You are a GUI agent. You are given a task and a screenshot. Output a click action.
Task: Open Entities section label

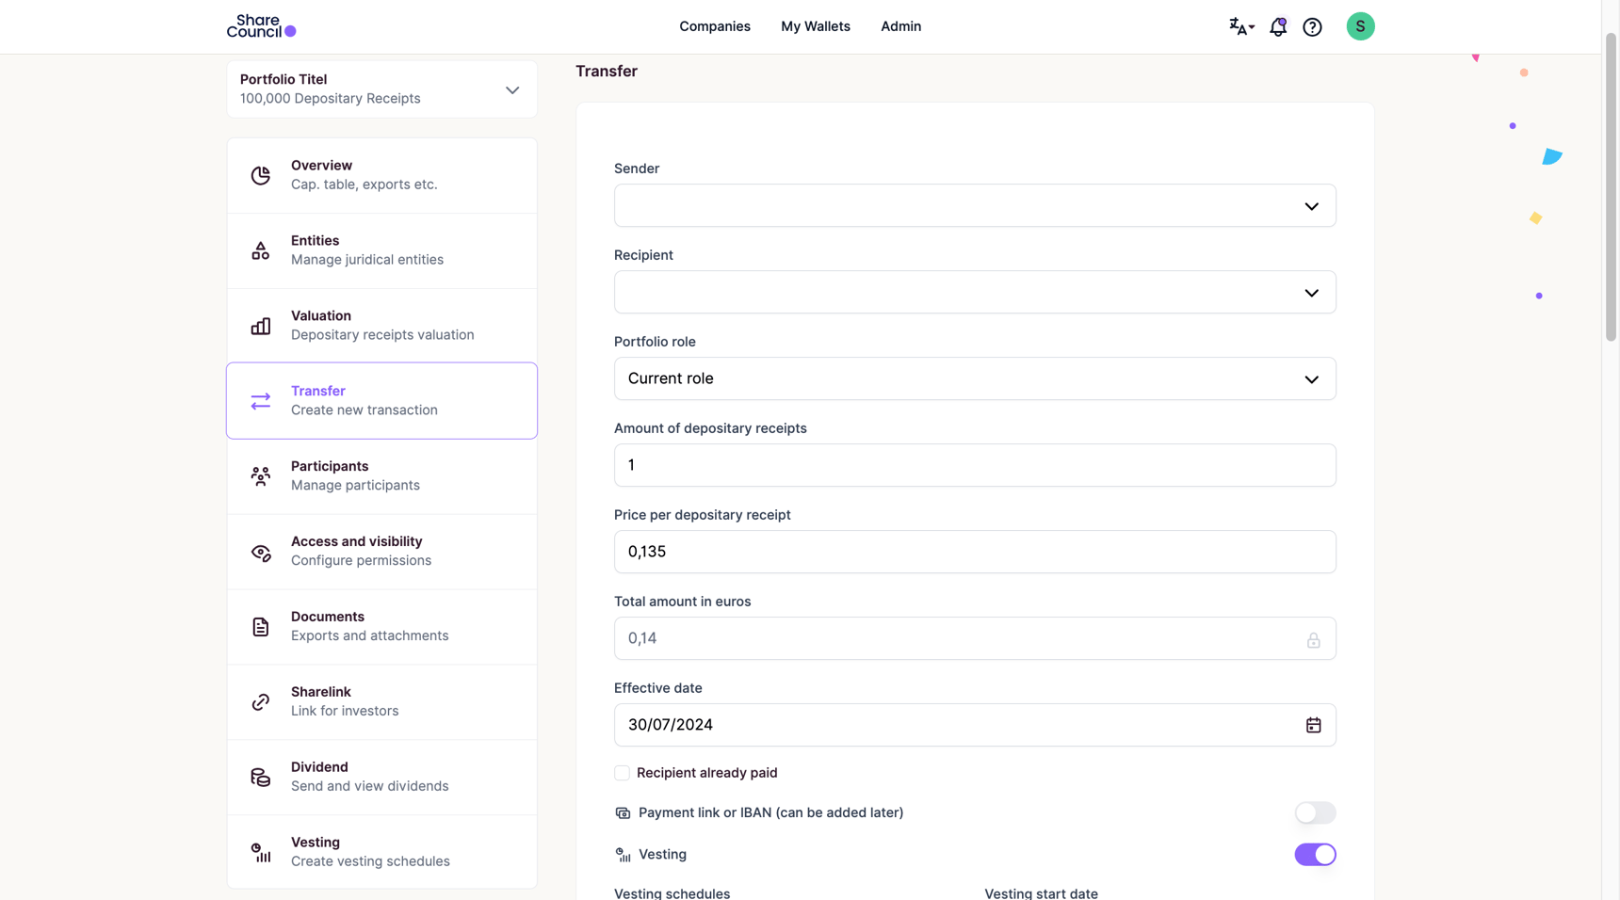click(315, 241)
